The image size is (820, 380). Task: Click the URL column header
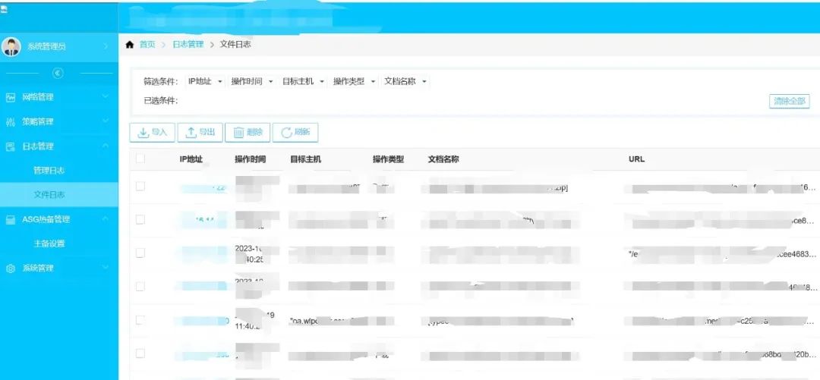point(636,159)
